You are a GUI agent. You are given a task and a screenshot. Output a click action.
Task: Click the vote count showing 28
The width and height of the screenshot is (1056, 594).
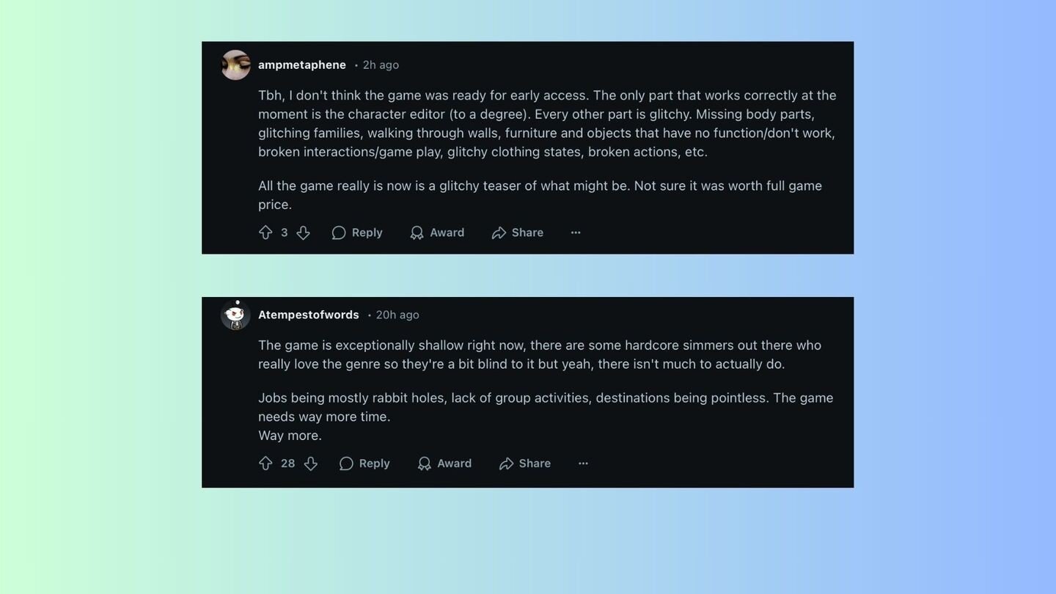click(288, 463)
